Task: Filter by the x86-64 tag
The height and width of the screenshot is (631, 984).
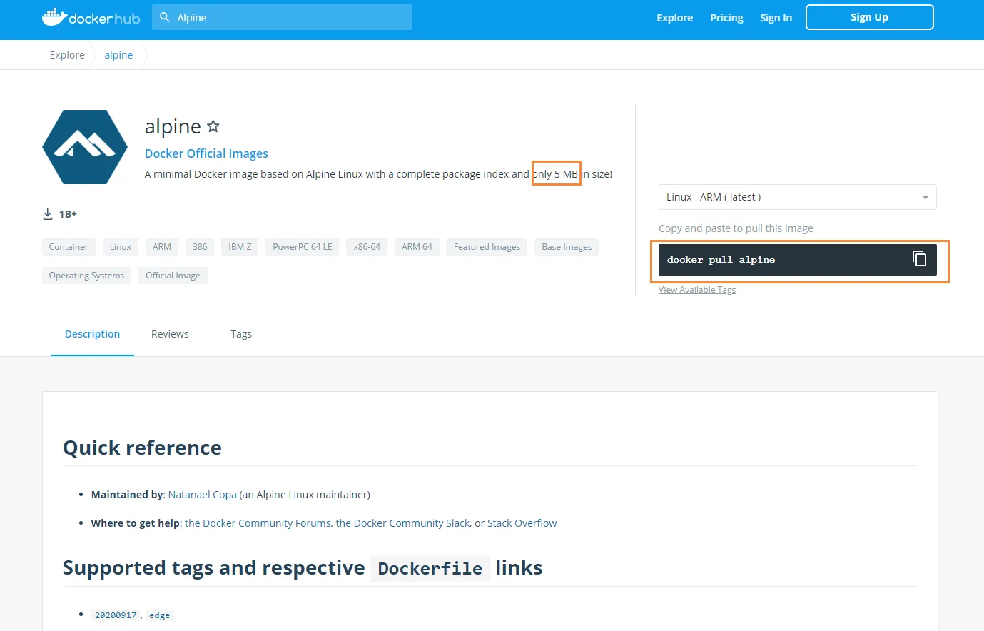Action: 367,247
